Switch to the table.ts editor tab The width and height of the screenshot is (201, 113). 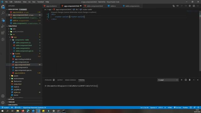point(113,6)
